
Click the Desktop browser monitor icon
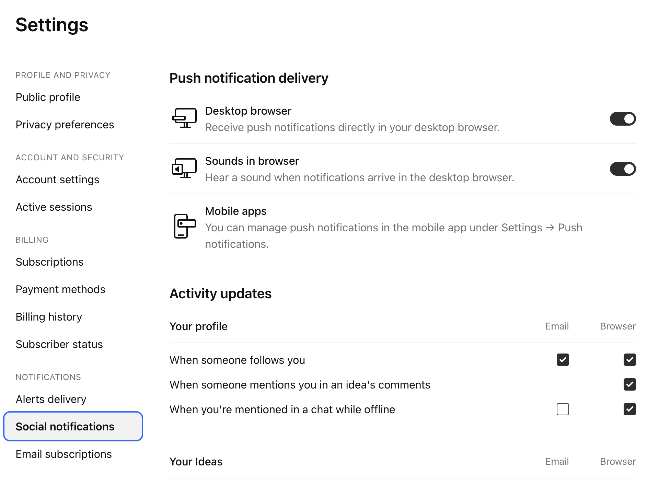(x=184, y=118)
